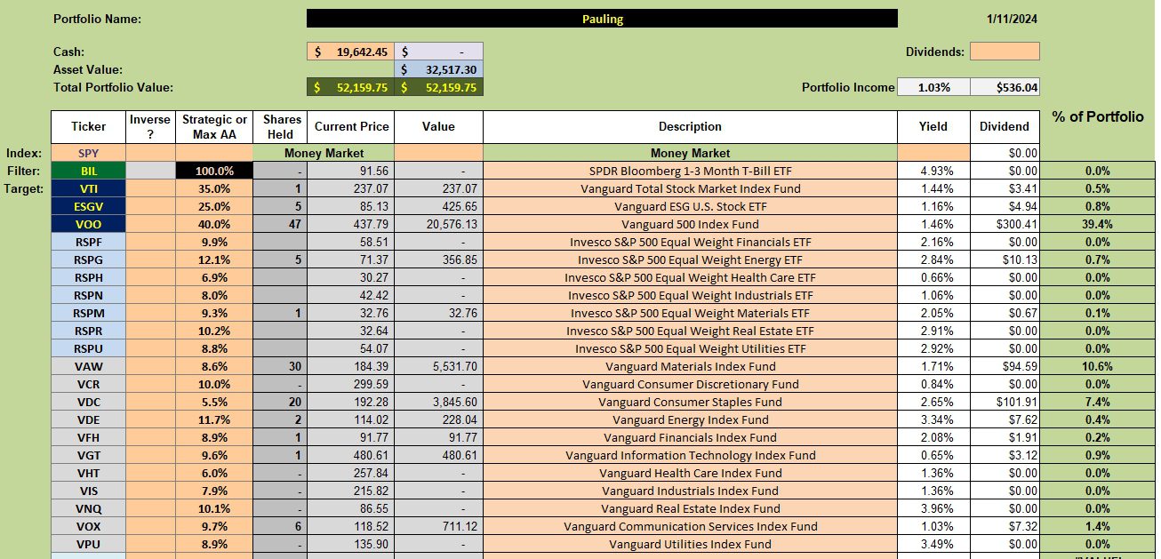Click the RSPM ticker cell
Viewport: 1161px width, 559px height.
88,313
